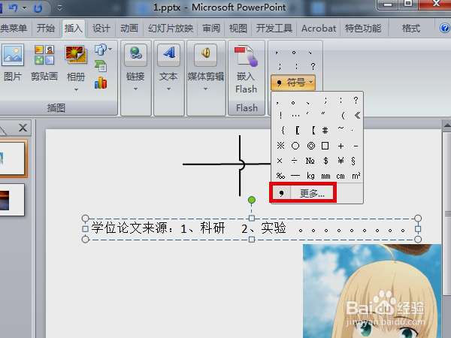The width and height of the screenshot is (451, 338).
Task: Click the blue Help question mark icon
Action: pos(445,29)
